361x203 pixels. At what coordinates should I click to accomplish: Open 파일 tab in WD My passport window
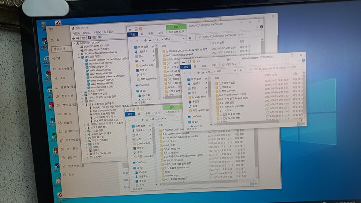186,67
